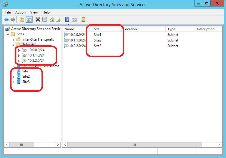Click Site1 cell in Site column
Screen dimensions: 226x158
(x=97, y=35)
